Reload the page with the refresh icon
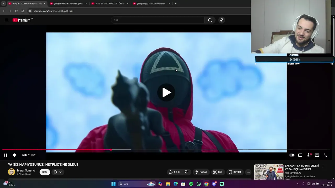Screen dimensions: 335x188 click(x=16, y=11)
